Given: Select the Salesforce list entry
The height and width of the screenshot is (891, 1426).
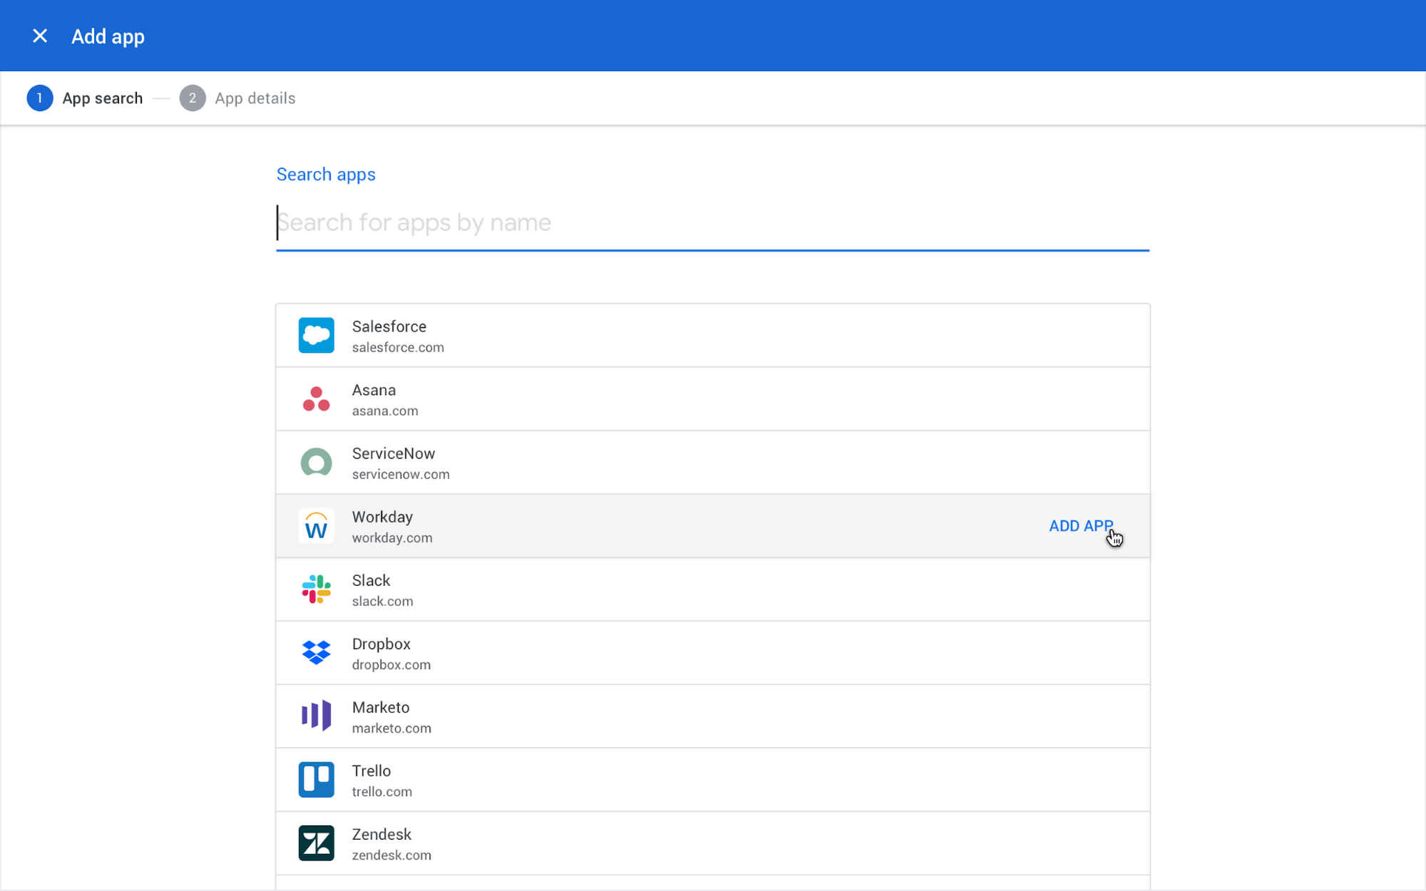Looking at the screenshot, I should [x=642, y=335].
